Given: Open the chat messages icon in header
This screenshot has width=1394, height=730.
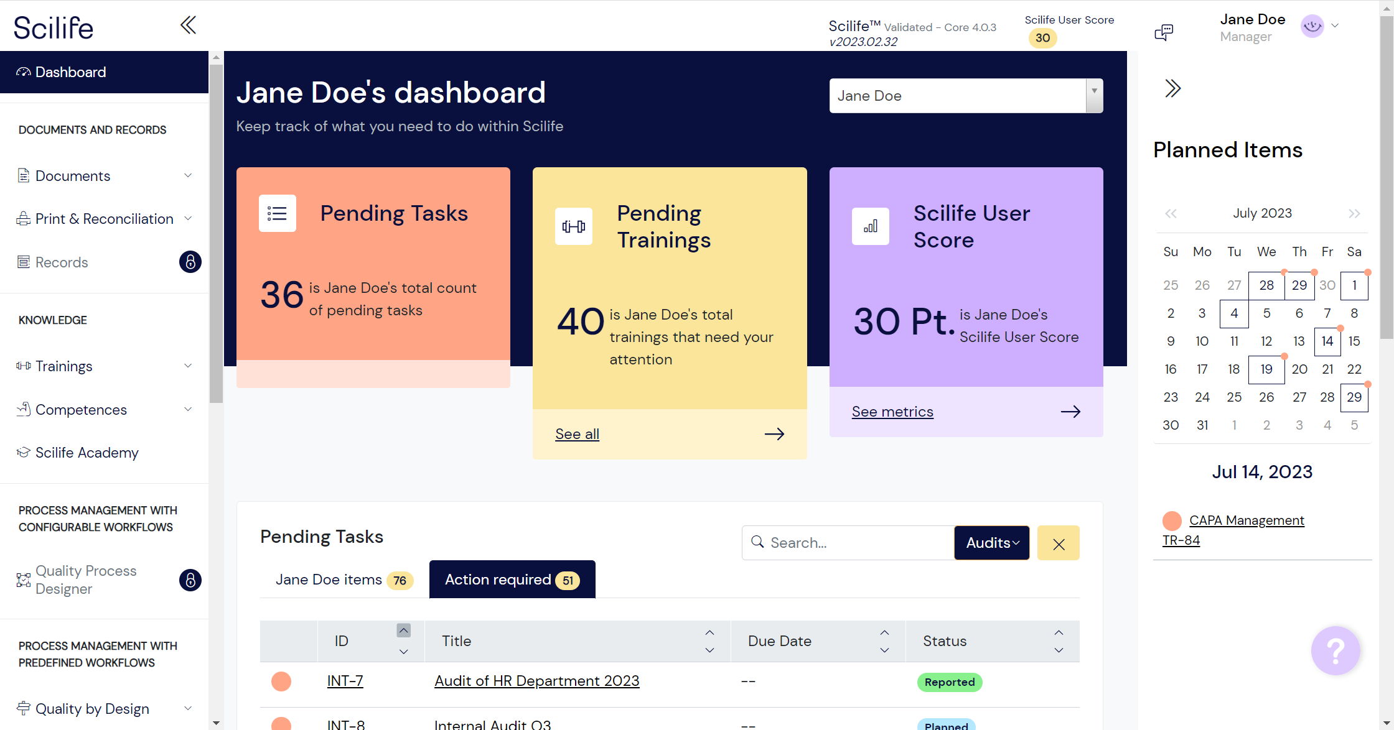Looking at the screenshot, I should (x=1163, y=32).
